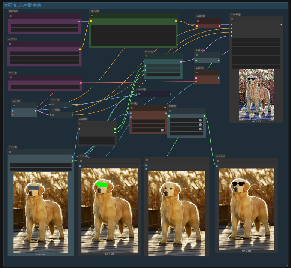Click the noisy dog preview inside the sampler node
This screenshot has width=291, height=268.
point(256,95)
